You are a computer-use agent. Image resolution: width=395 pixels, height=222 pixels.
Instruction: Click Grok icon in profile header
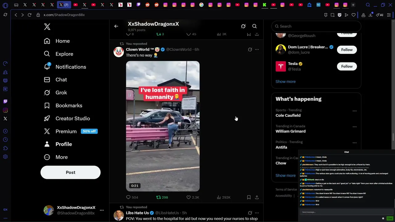[x=243, y=26]
